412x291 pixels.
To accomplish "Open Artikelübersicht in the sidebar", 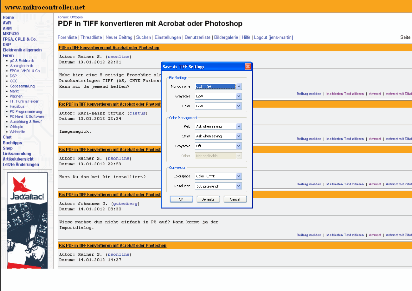I will point(18,159).
